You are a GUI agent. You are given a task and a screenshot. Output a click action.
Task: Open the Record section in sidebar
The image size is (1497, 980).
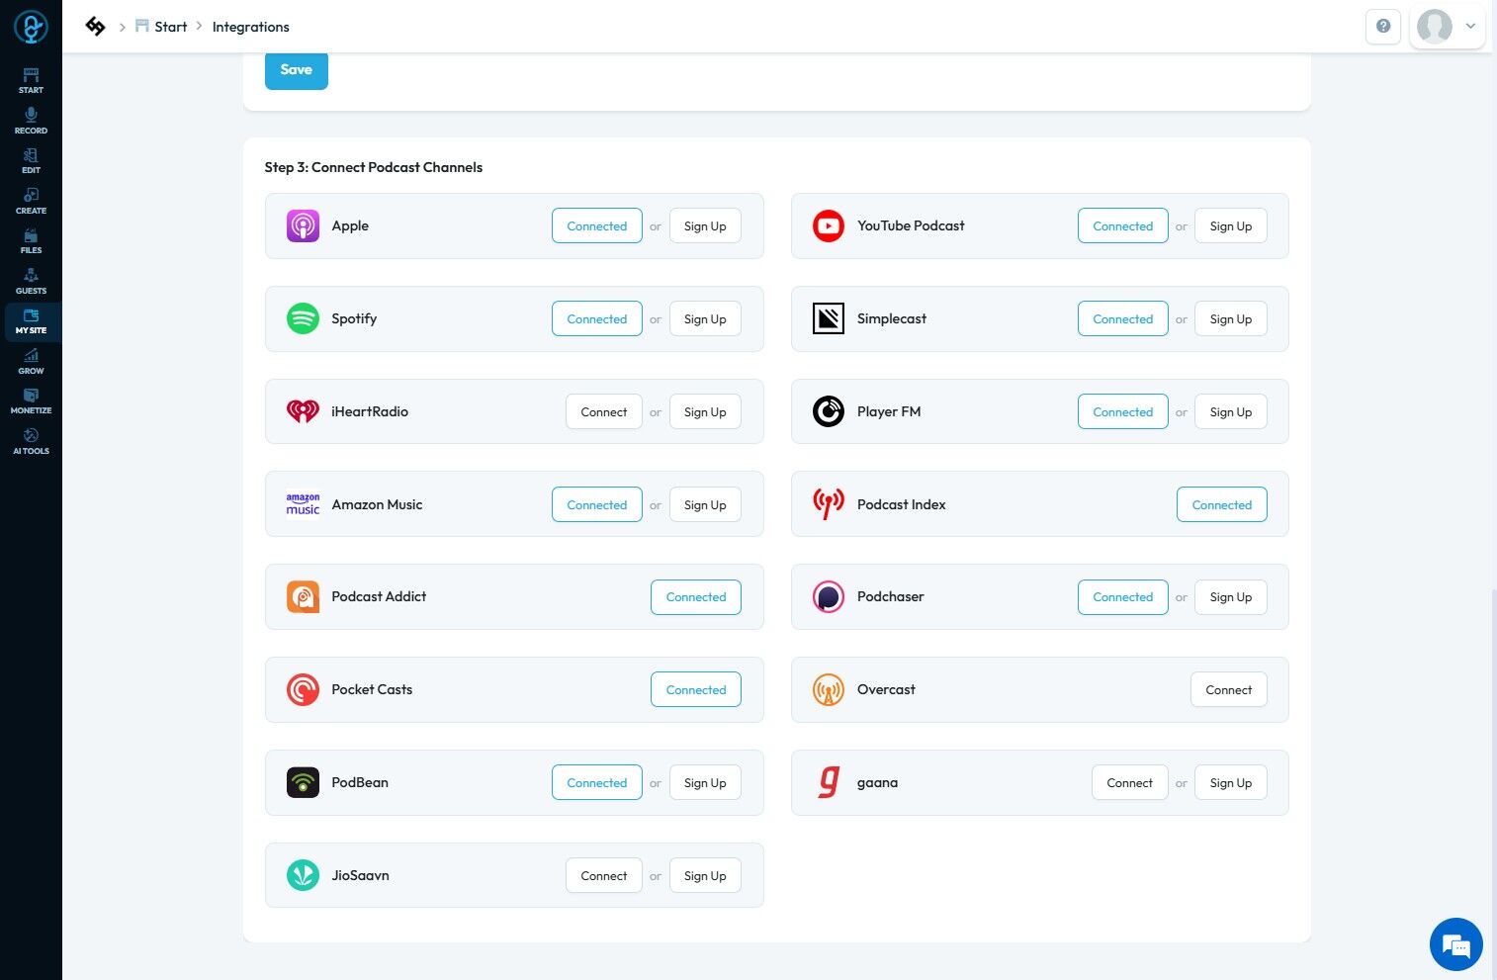(x=31, y=121)
